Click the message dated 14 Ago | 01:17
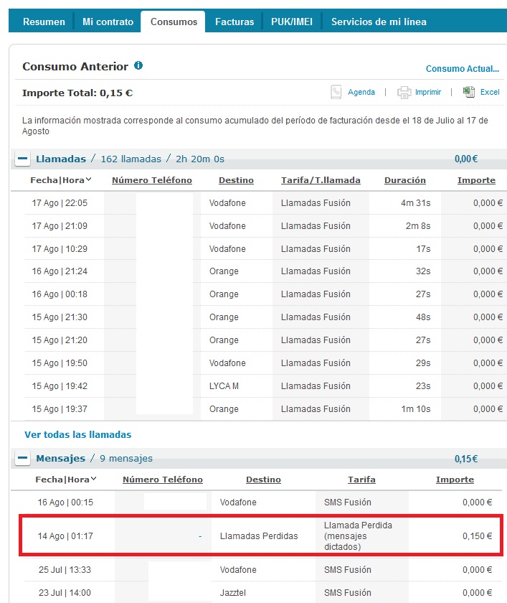507x603 pixels. pos(65,536)
